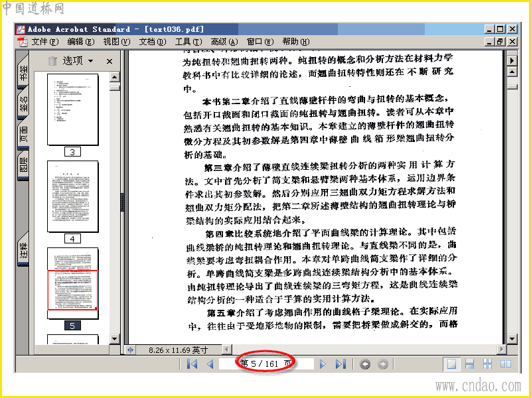Click the document scrollbar down arrow
Image resolution: width=531 pixels, height=398 pixels.
512,339
